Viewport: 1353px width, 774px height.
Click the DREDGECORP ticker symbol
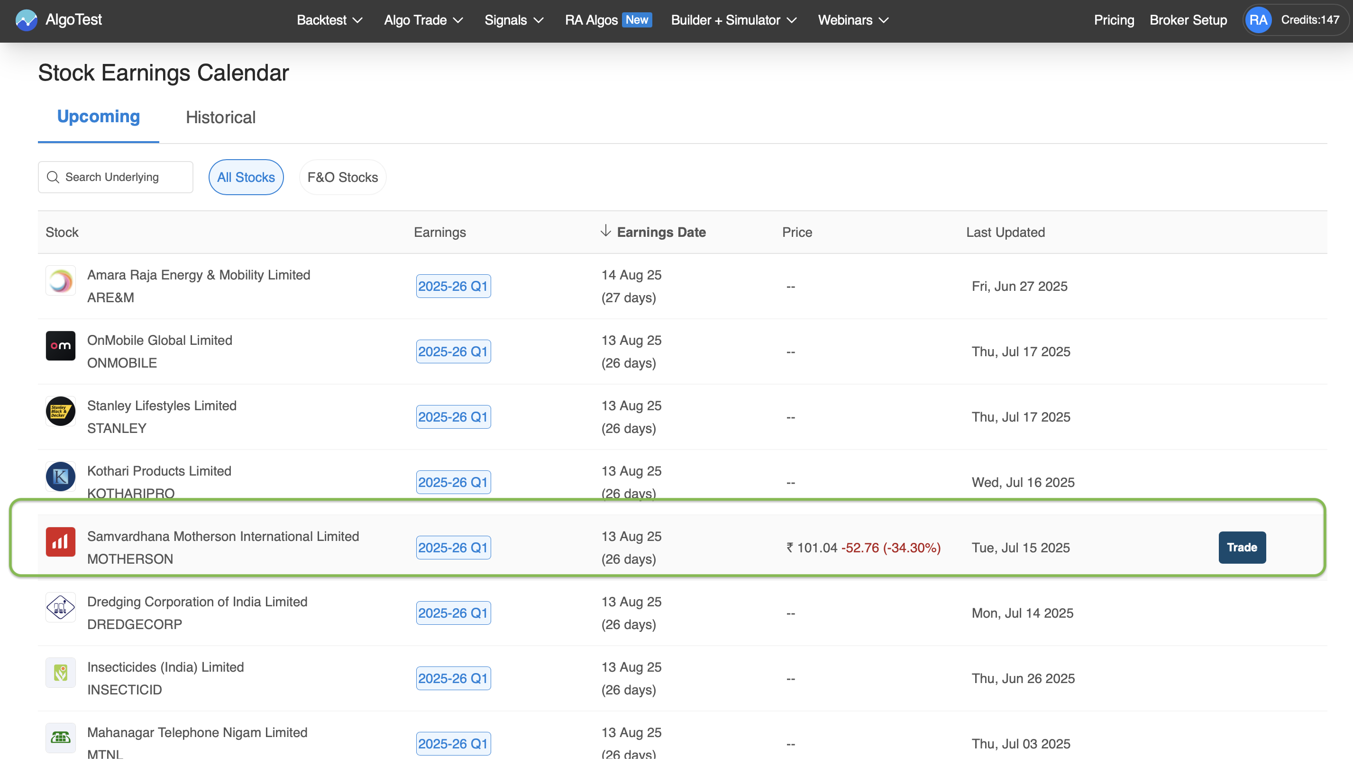coord(135,625)
